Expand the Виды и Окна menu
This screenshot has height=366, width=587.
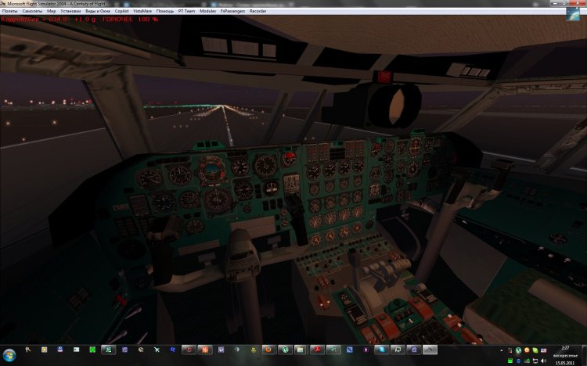pos(98,13)
